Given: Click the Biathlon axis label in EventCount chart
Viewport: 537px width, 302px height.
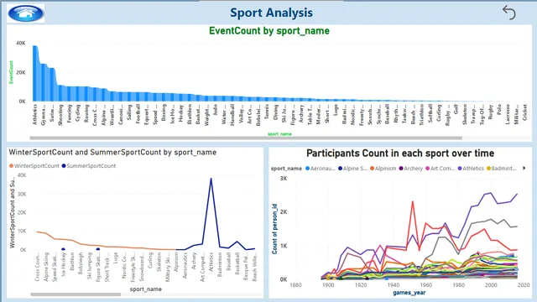Looking at the screenshot, I should click(190, 114).
